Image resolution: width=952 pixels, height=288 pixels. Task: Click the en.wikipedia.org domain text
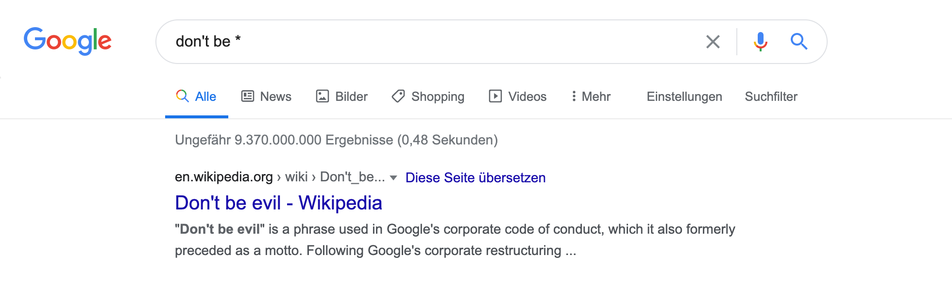[x=223, y=177]
